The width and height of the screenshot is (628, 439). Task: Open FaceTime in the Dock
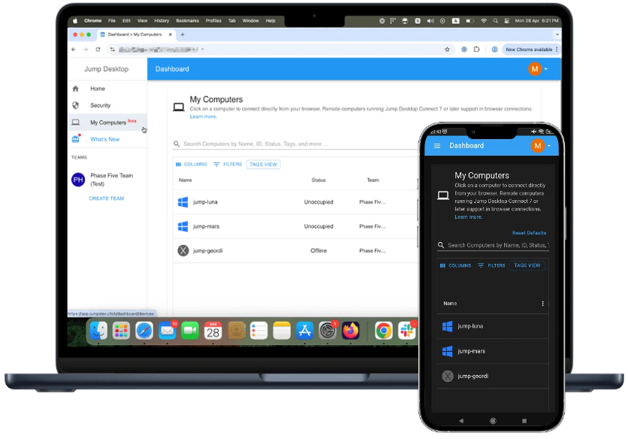190,332
